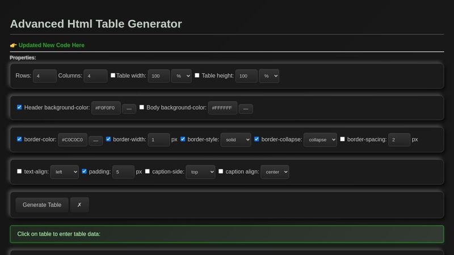This screenshot has height=255, width=454.
Task: Enable the Table height checkbox
Action: click(x=197, y=75)
